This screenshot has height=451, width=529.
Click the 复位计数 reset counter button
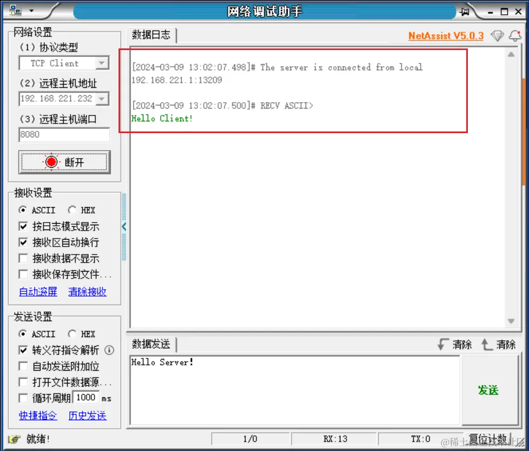click(489, 439)
